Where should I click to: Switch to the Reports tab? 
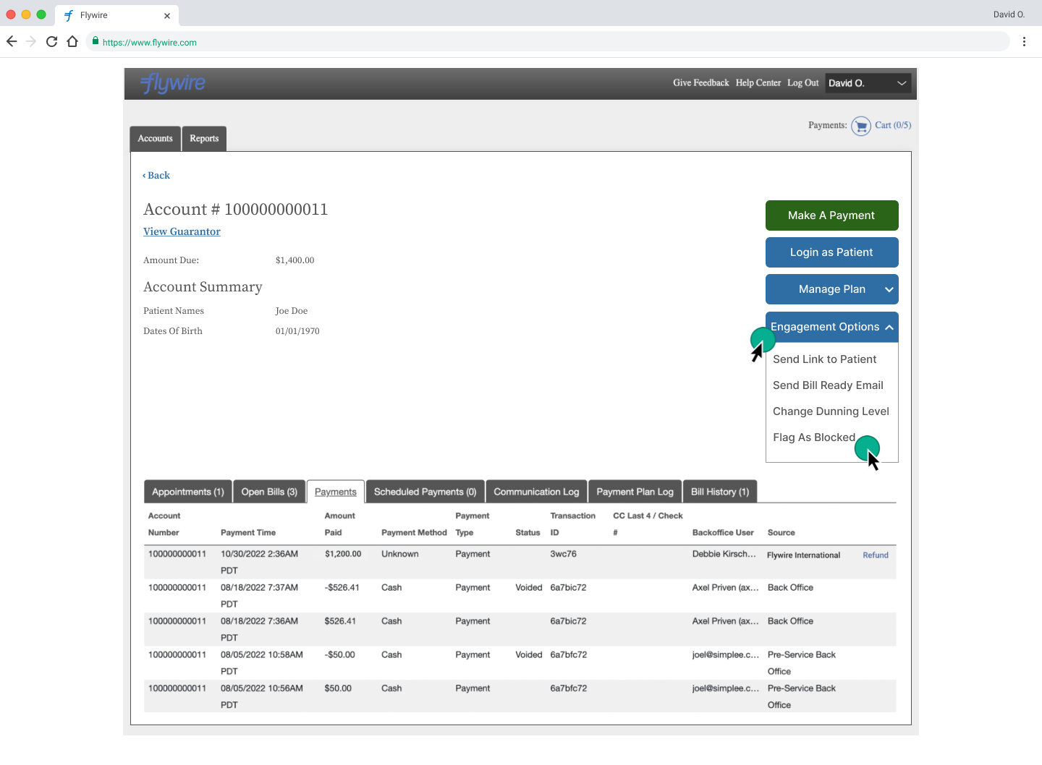(x=204, y=139)
